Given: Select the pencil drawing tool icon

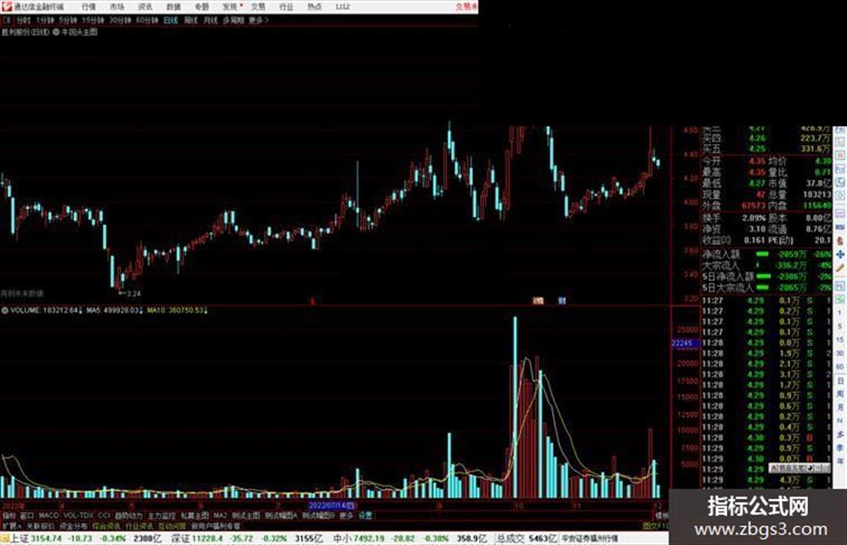Looking at the screenshot, I should point(840,268).
